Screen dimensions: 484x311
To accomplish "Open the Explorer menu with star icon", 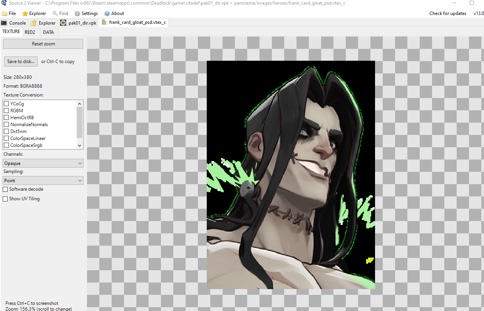I will [x=34, y=13].
